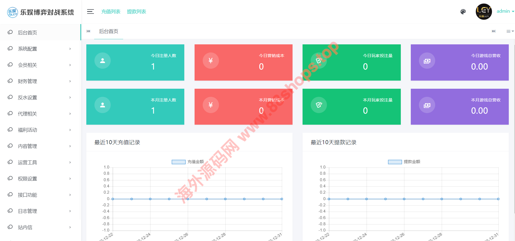Click the admin avatar thumbnail
515x241 pixels.
(x=484, y=12)
